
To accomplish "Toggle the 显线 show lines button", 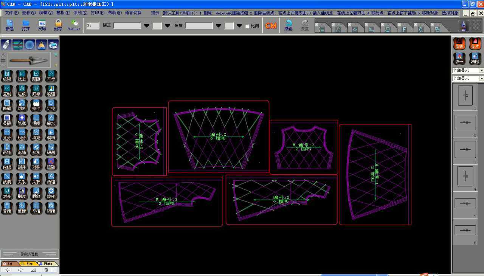I will pyautogui.click(x=459, y=44).
